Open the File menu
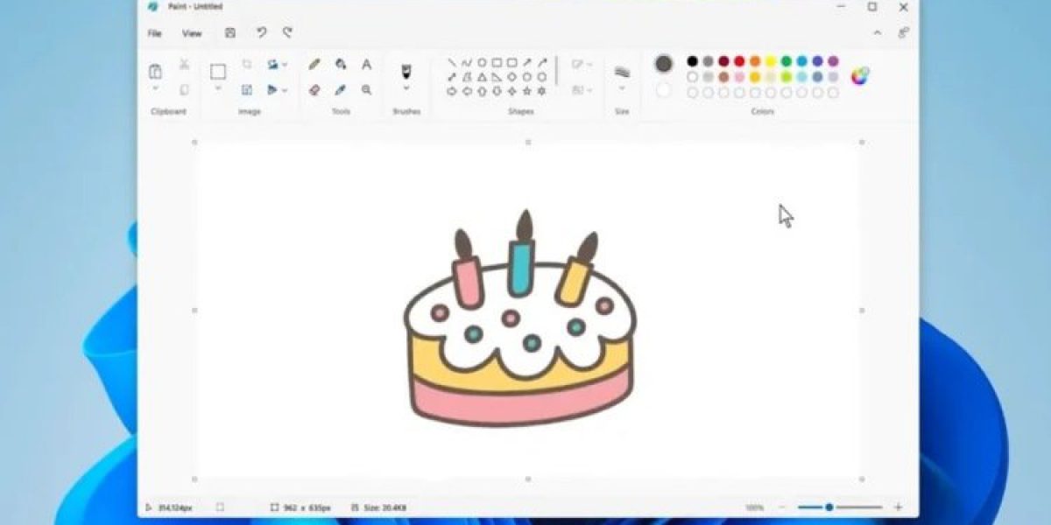 click(x=155, y=33)
